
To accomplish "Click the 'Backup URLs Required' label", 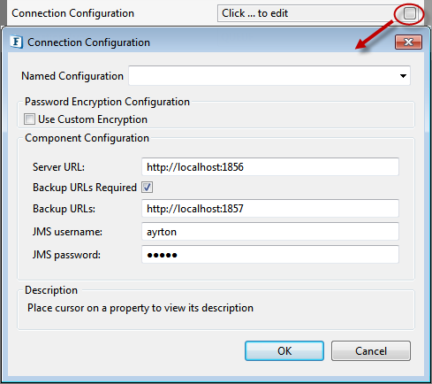I will (x=85, y=188).
